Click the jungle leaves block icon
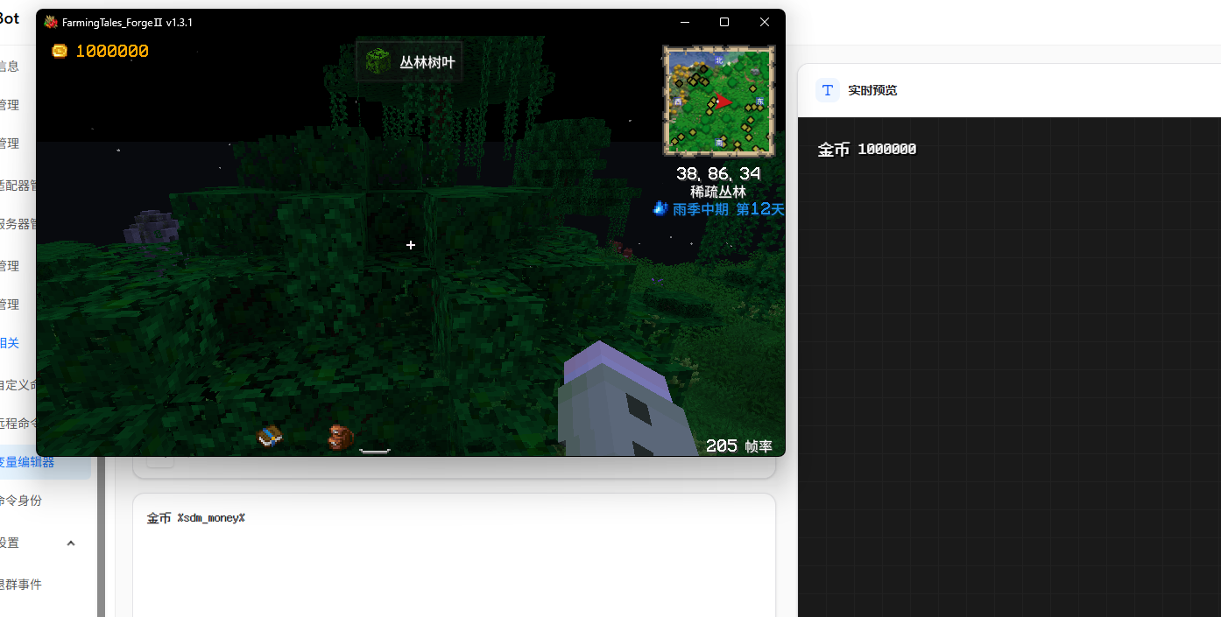Screen dimensions: 1221x617 pos(378,62)
